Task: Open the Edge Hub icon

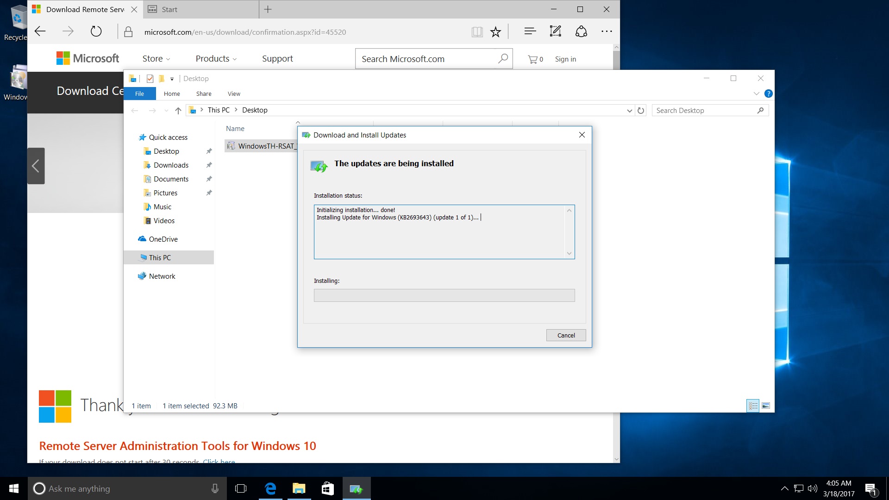Action: 530,31
